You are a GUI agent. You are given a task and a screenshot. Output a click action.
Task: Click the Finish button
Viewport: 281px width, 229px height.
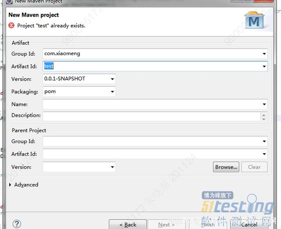(x=208, y=224)
